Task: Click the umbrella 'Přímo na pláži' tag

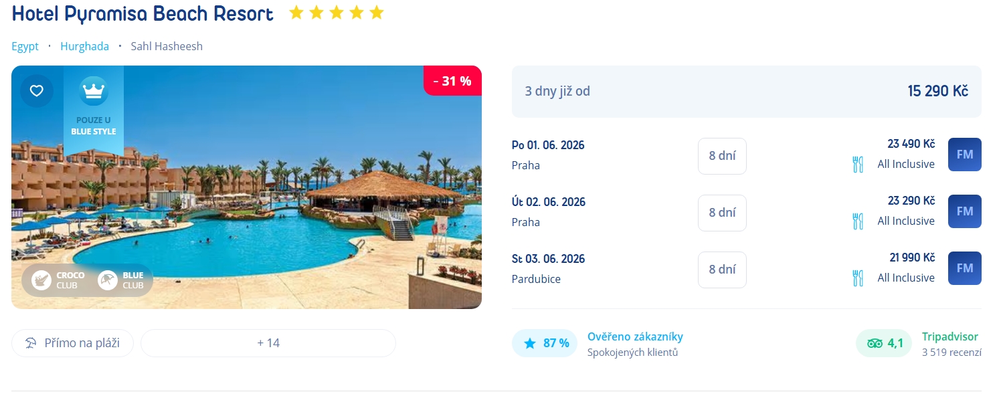Action: click(72, 343)
